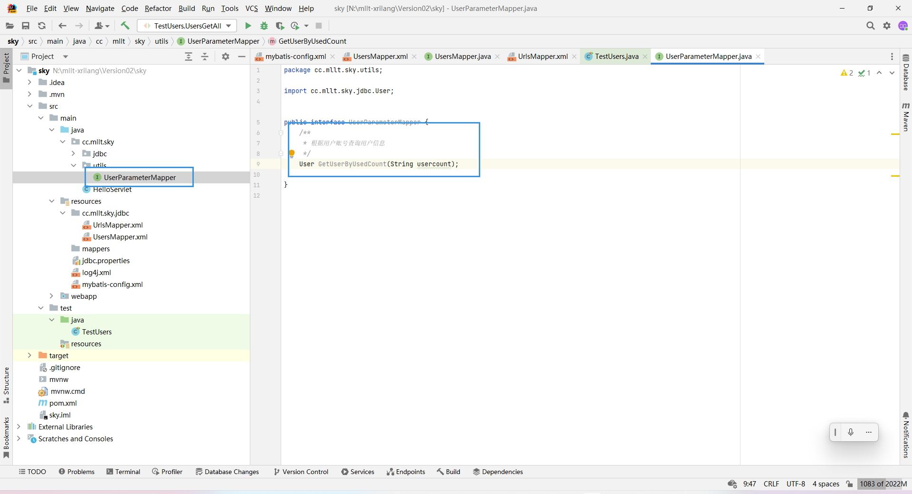Build project with the hammer icon
The width and height of the screenshot is (912, 494).
tap(125, 26)
